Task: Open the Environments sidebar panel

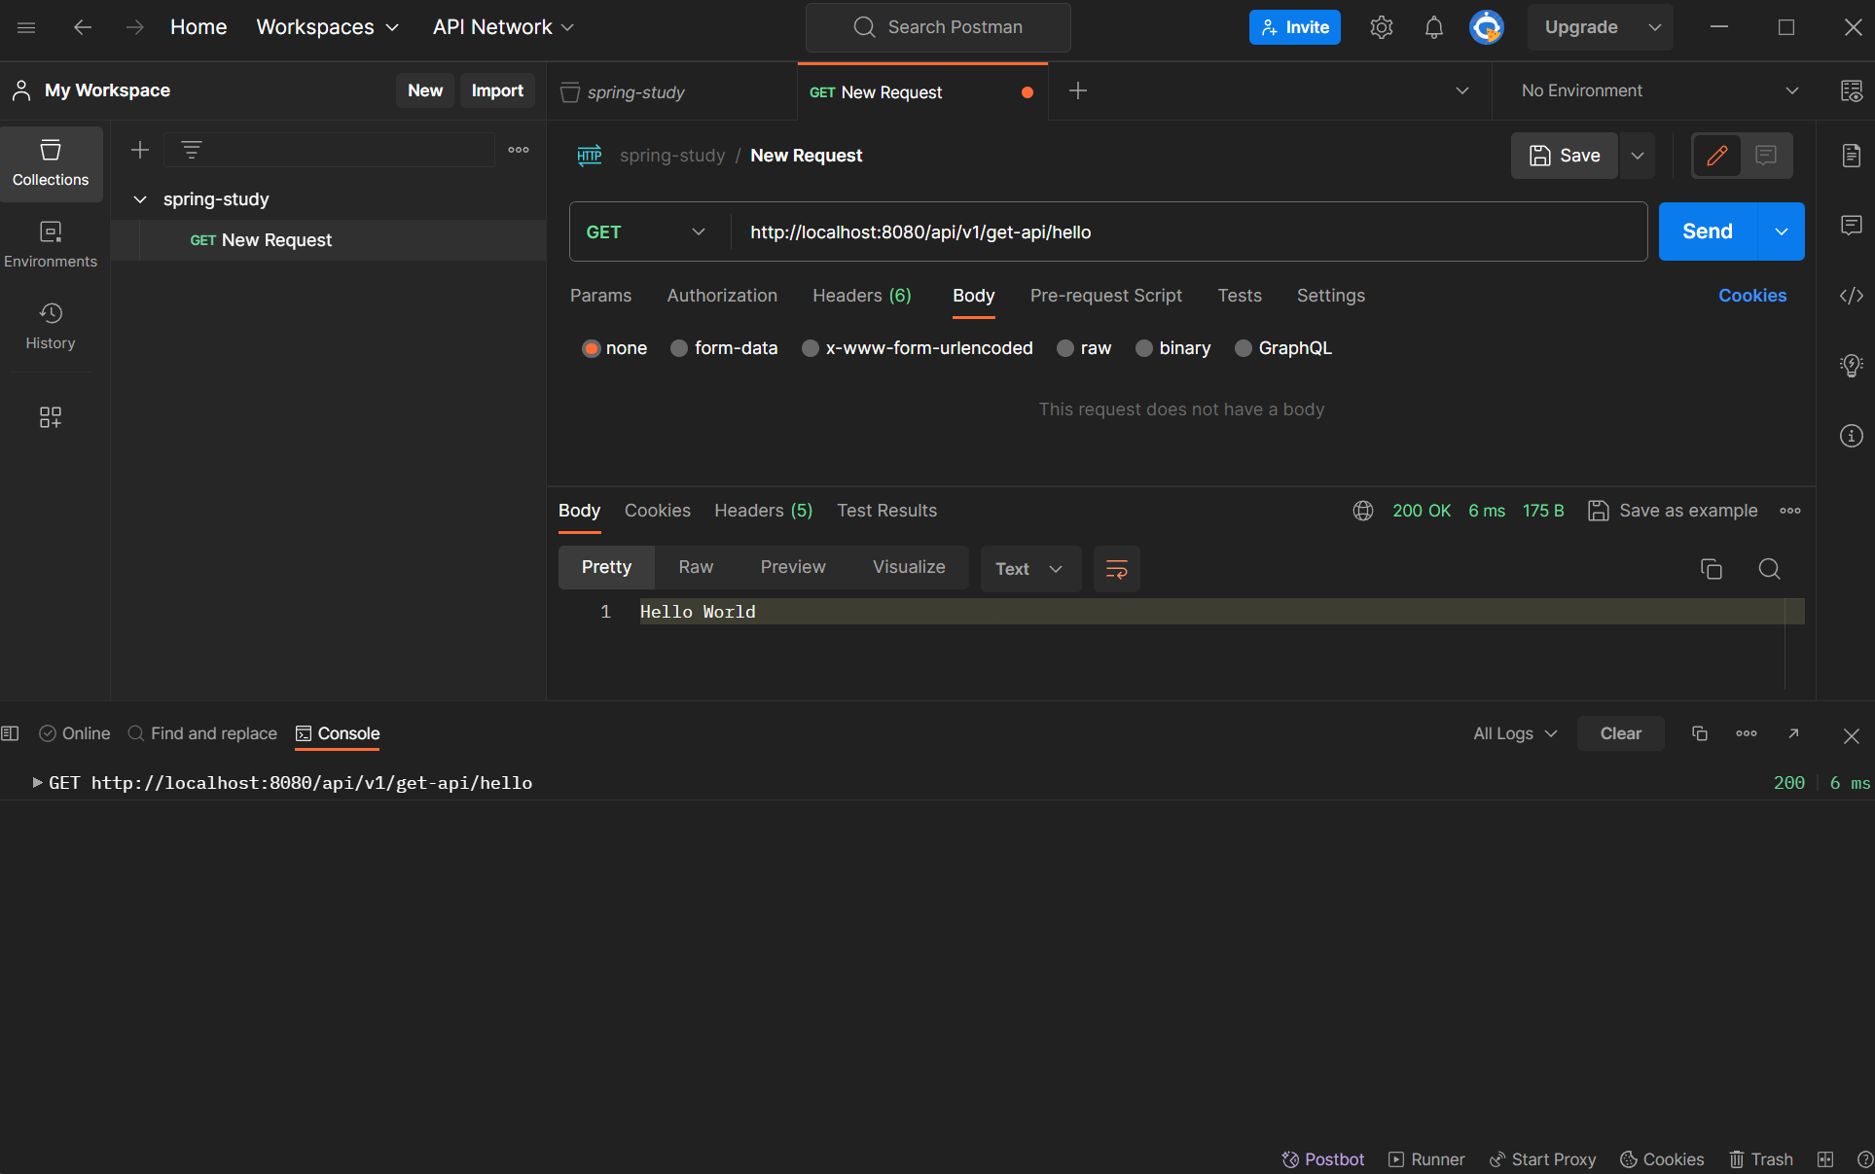Action: pyautogui.click(x=51, y=244)
